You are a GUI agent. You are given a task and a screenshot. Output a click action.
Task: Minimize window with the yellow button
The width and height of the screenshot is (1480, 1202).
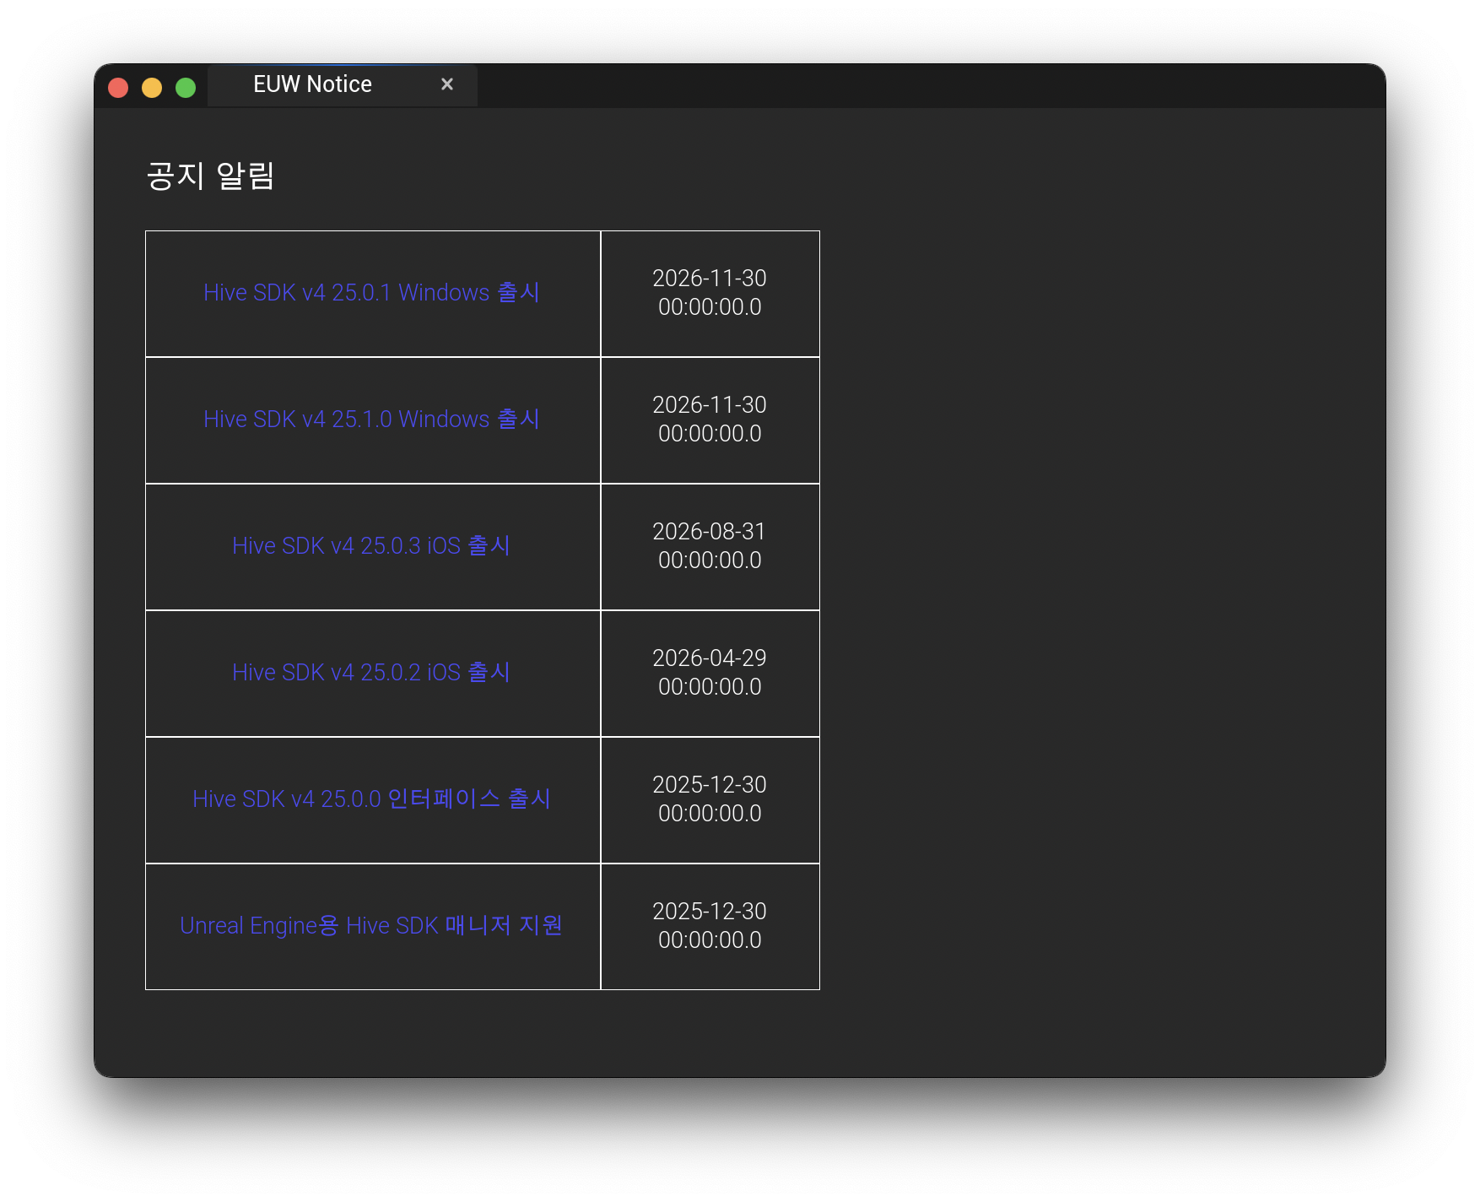point(152,88)
